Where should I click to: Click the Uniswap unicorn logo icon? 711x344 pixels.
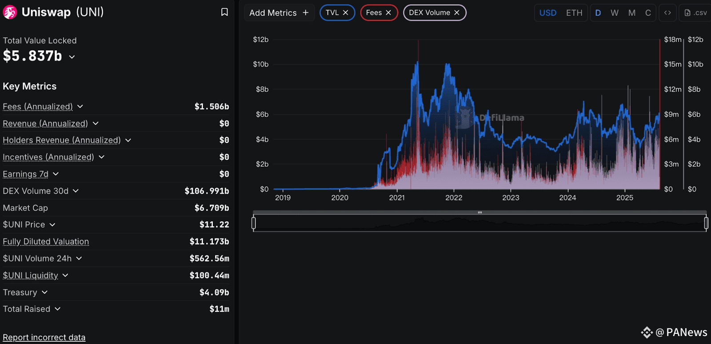pos(10,12)
